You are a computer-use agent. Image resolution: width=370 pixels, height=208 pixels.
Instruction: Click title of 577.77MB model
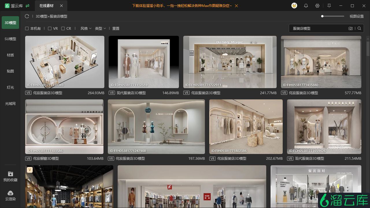(x=304, y=93)
